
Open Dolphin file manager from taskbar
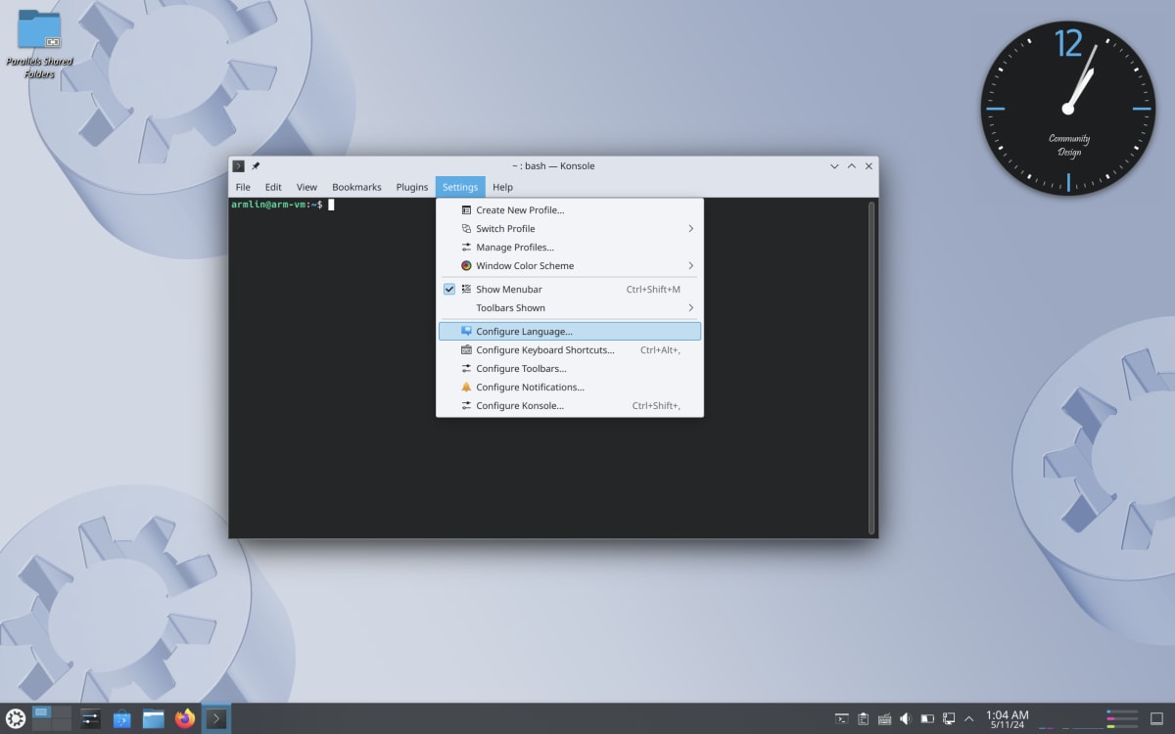[153, 718]
